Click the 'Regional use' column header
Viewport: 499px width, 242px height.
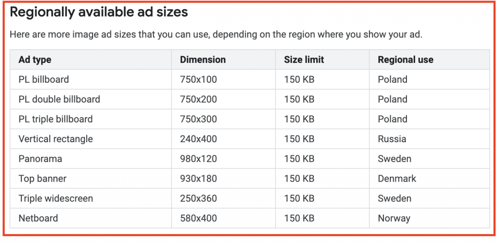coord(405,60)
